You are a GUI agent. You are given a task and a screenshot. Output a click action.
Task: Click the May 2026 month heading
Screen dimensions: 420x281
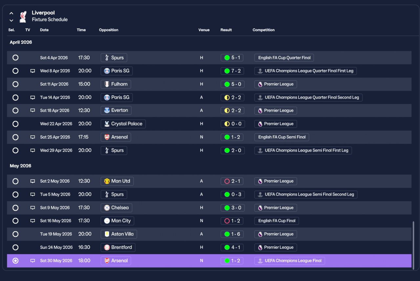[x=20, y=166]
